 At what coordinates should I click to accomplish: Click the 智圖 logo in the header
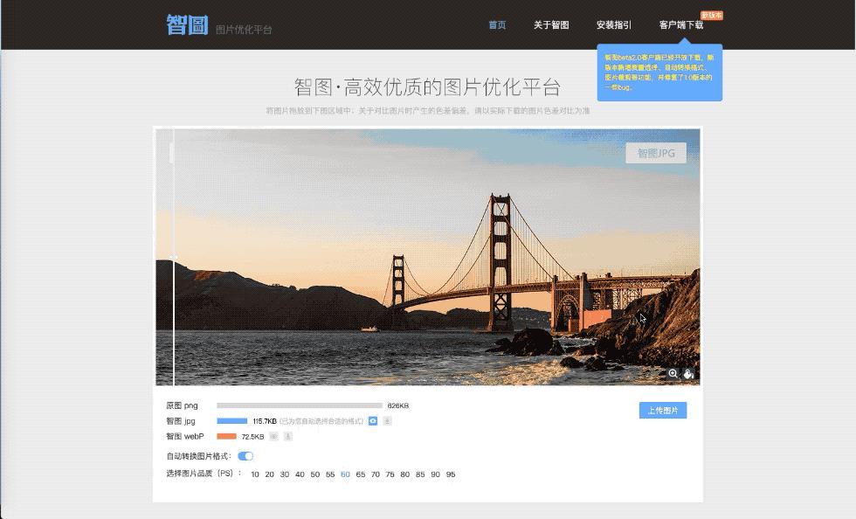click(188, 24)
